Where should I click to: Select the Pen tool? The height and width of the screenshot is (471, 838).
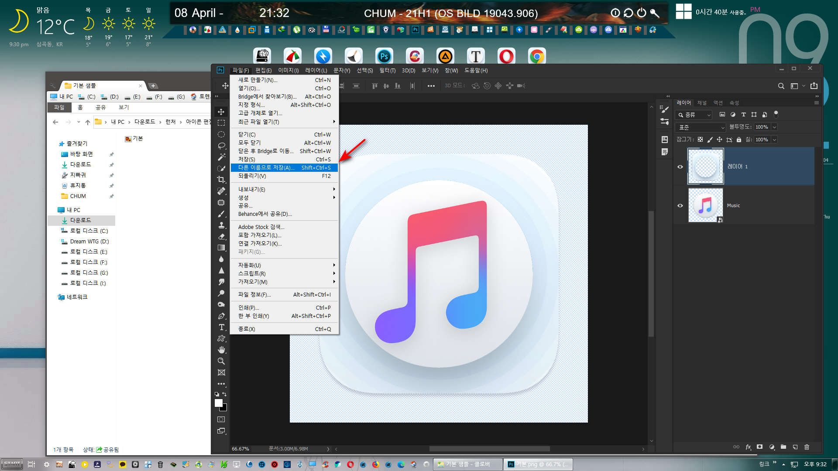[221, 316]
